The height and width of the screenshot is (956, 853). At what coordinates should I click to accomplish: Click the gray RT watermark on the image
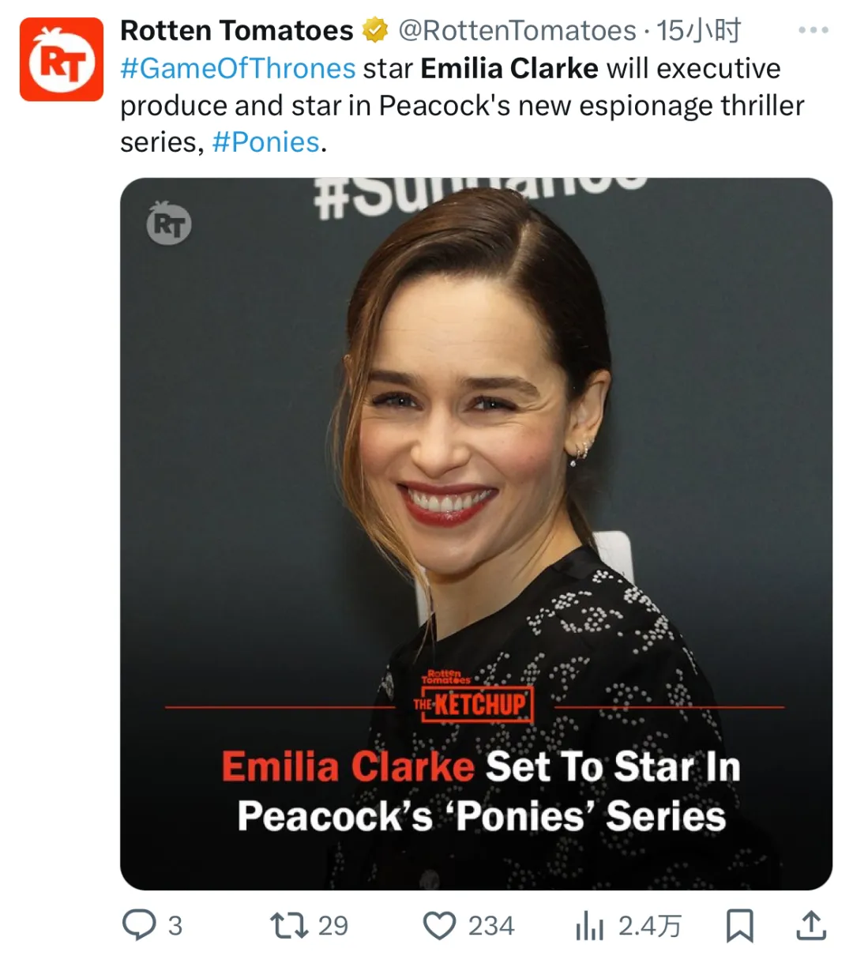[169, 224]
